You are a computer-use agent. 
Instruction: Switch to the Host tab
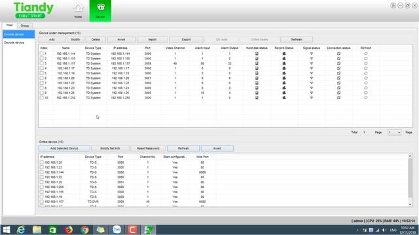pyautogui.click(x=10, y=25)
